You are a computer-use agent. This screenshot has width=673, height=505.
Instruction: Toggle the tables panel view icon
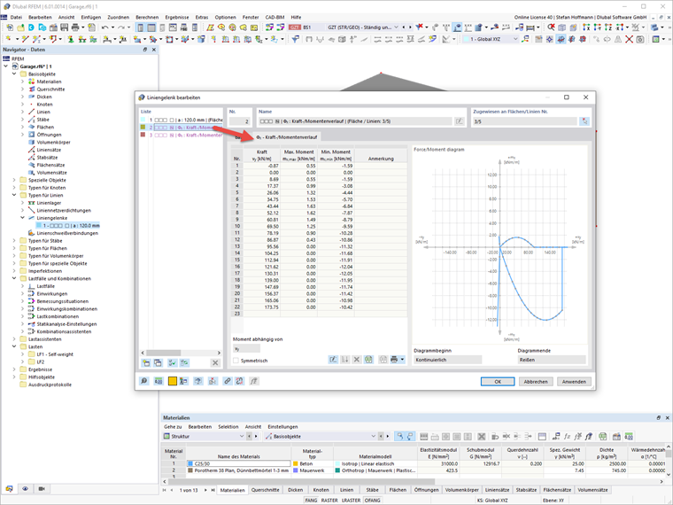(x=151, y=27)
